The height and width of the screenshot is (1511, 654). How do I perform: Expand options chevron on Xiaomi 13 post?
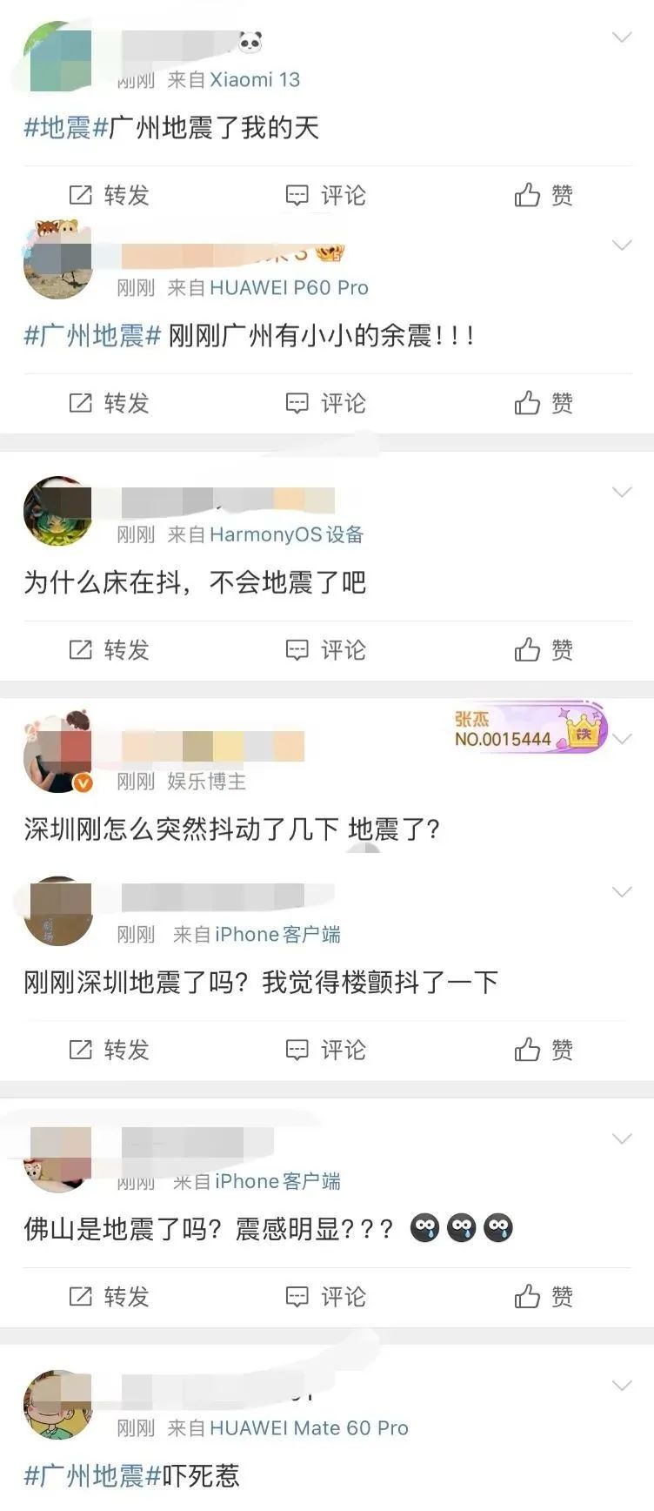(x=622, y=37)
